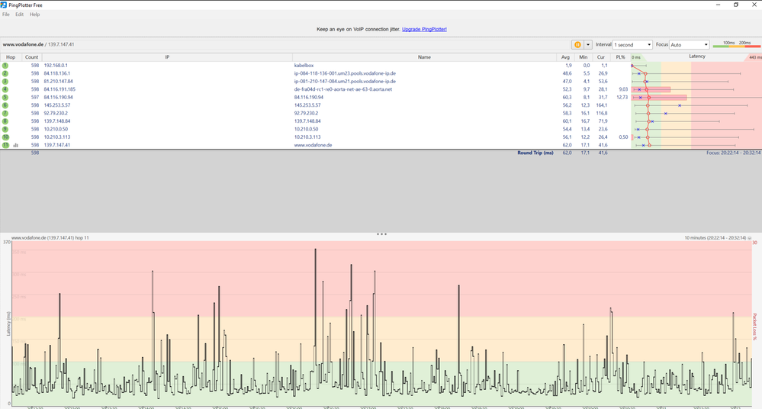Viewport: 762px width, 409px height.
Task: Open the dropdown arrow next to the pause button
Action: 587,45
